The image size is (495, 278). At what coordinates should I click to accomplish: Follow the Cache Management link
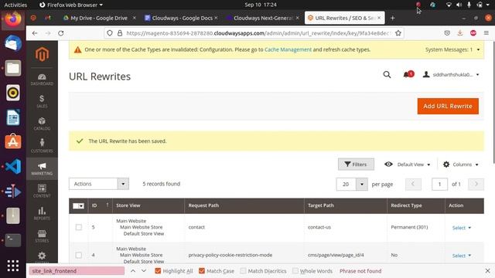288,49
